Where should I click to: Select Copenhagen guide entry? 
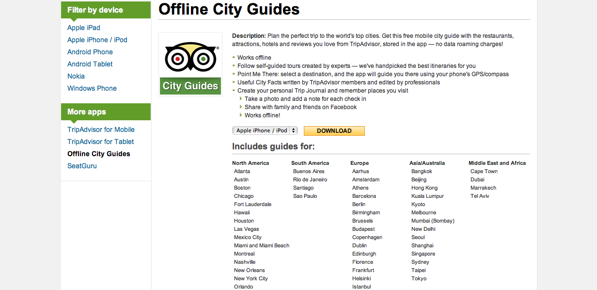367,237
